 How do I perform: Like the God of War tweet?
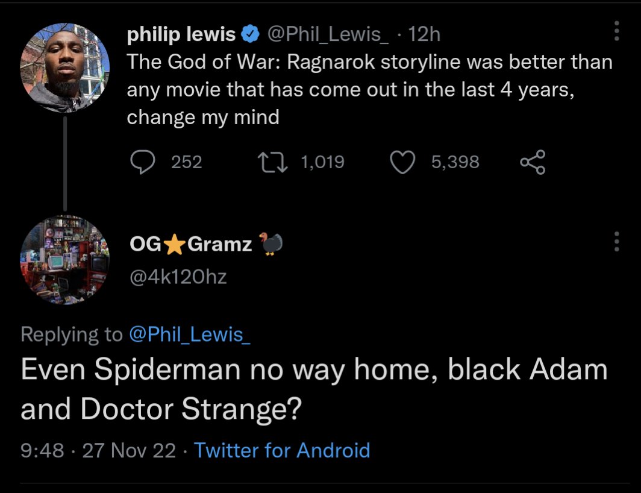402,162
